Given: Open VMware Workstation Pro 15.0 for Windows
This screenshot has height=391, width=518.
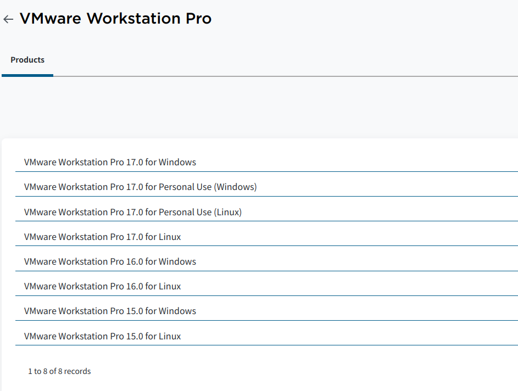Looking at the screenshot, I should [x=110, y=311].
